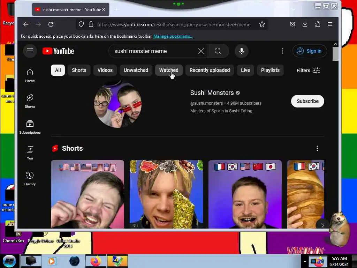The width and height of the screenshot is (357, 268).
Task: Open the Pocket save icon
Action: [293, 24]
